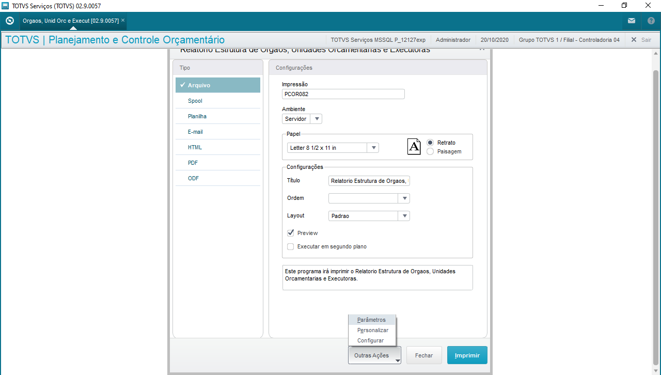
Task: Click the 'Imprimir' button
Action: pos(467,355)
